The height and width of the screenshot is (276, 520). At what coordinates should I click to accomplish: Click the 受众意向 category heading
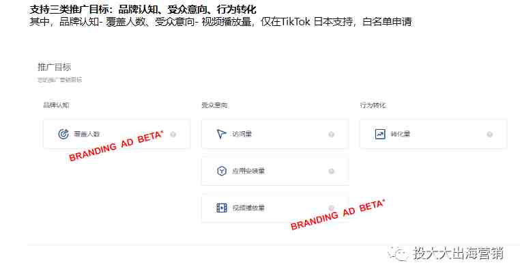click(x=214, y=105)
